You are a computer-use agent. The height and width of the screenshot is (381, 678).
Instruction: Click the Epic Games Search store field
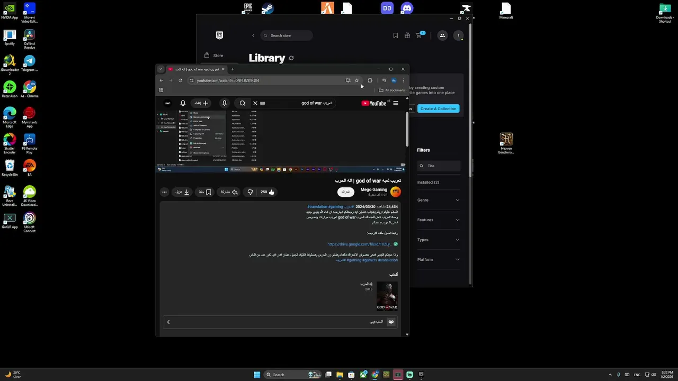tap(286, 35)
